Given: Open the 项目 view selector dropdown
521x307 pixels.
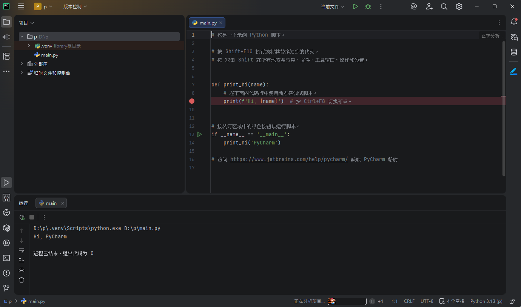Looking at the screenshot, I should pyautogui.click(x=26, y=23).
